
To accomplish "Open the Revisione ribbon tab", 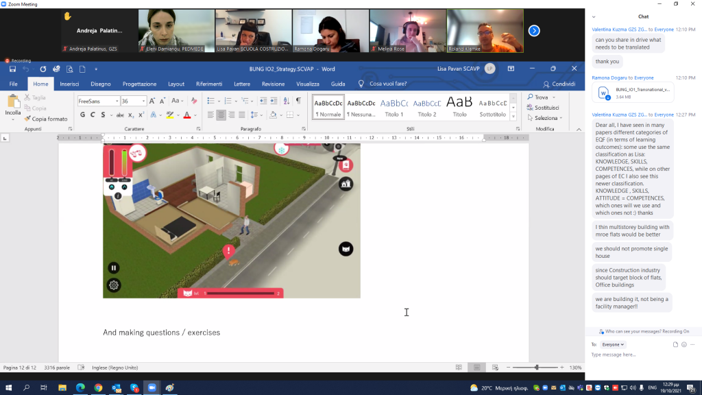I will [x=273, y=84].
